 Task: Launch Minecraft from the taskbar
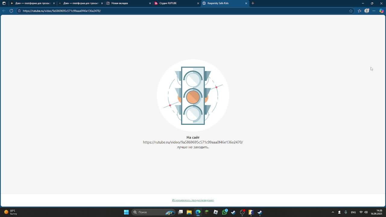coord(207,212)
